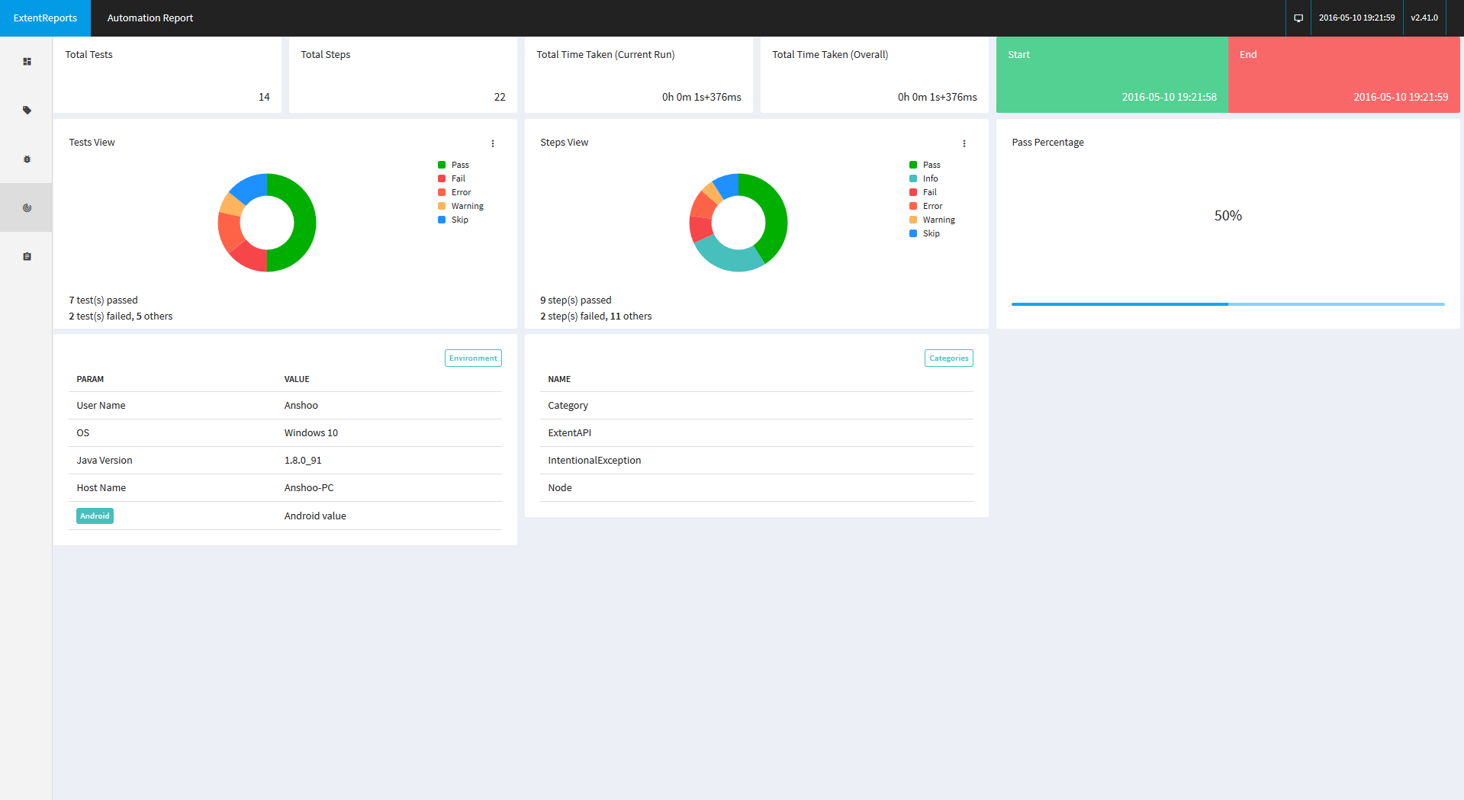Click the green Pass segment in Tests View chart
The image size is (1464, 800).
(304, 223)
